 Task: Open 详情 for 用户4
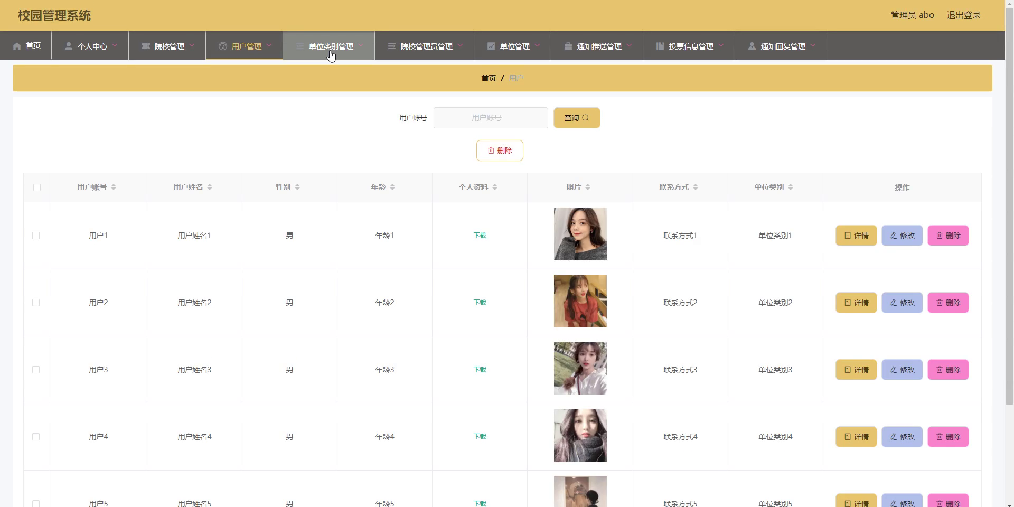[856, 437]
